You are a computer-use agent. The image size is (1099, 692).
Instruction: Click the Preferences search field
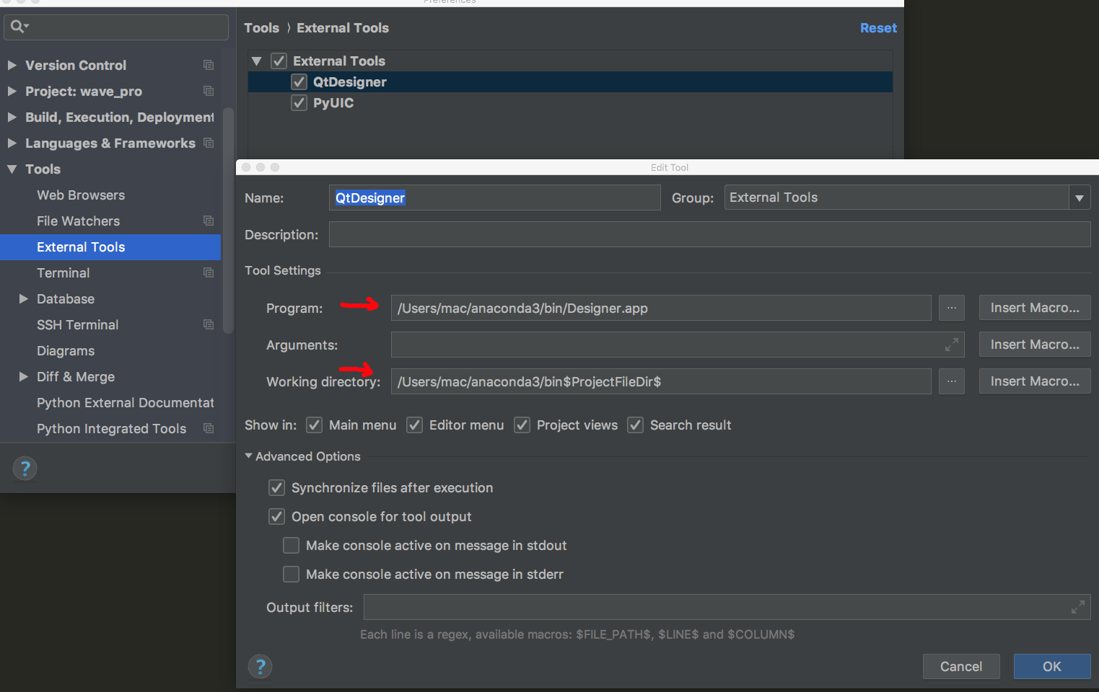[x=116, y=27]
